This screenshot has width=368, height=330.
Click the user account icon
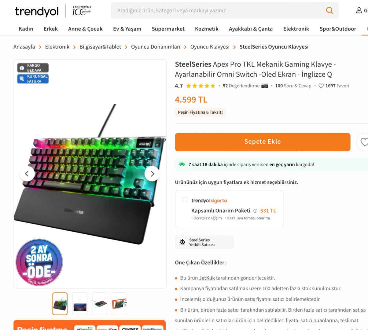click(x=359, y=10)
